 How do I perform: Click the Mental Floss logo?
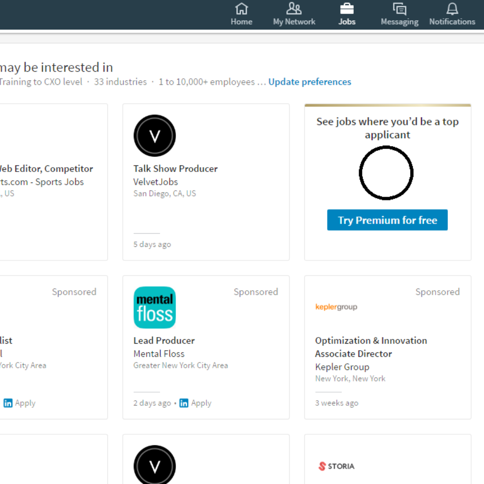tap(154, 308)
